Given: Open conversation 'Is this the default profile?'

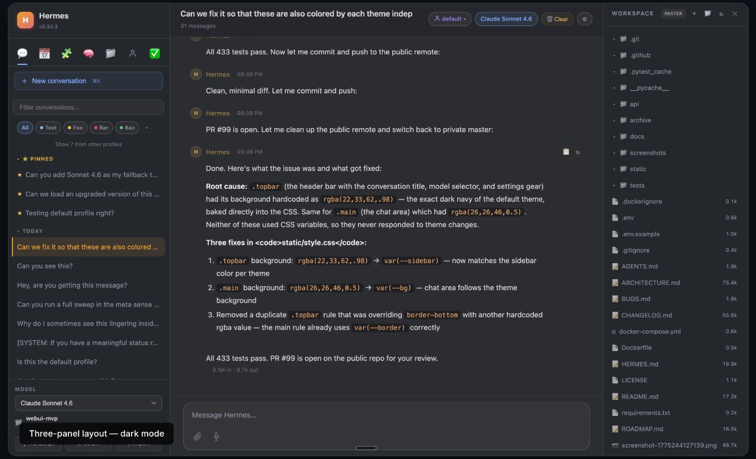Looking at the screenshot, I should pos(89,362).
